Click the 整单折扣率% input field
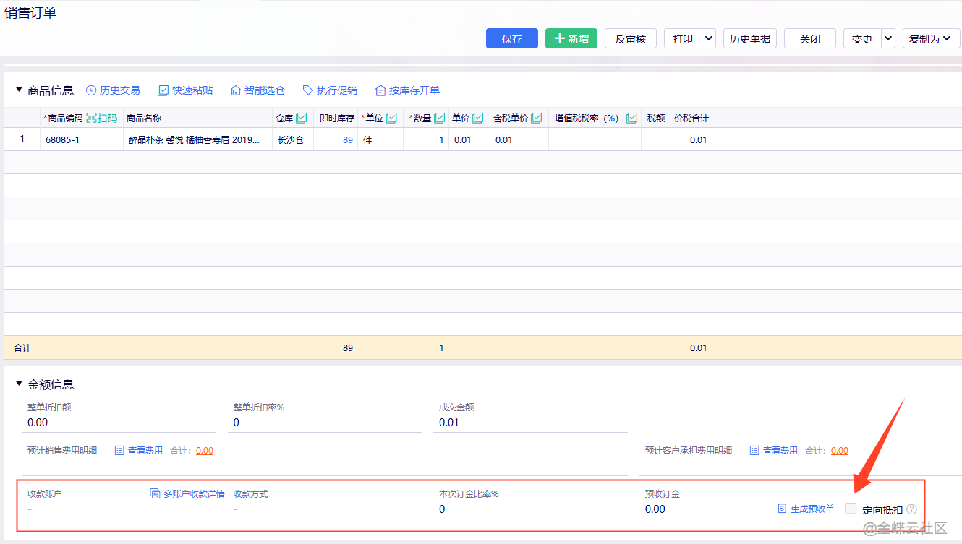 point(326,423)
